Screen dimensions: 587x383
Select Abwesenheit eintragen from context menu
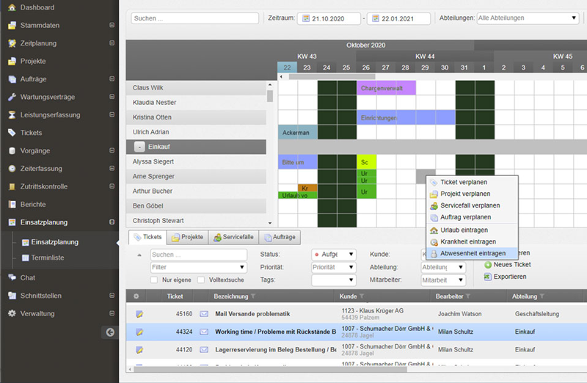click(472, 253)
